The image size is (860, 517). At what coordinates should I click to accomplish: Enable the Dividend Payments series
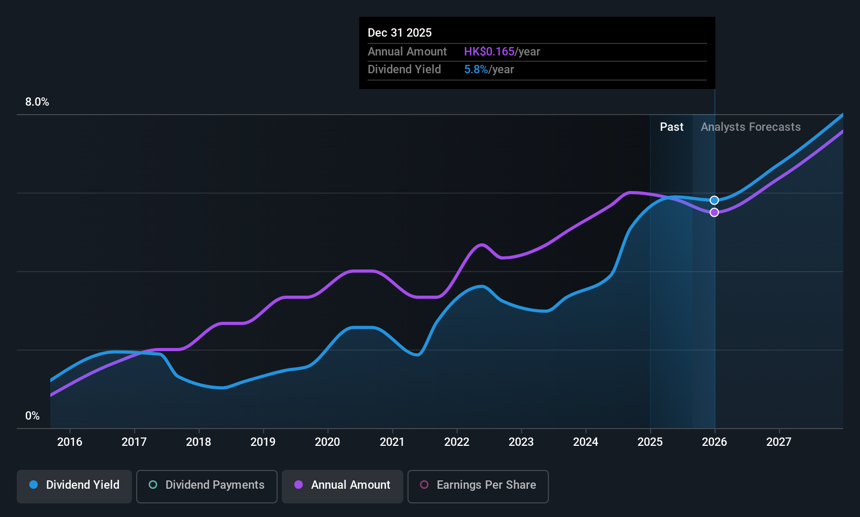pyautogui.click(x=206, y=486)
